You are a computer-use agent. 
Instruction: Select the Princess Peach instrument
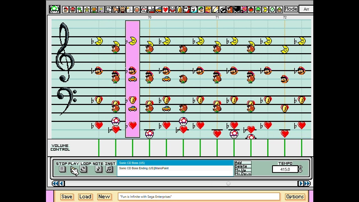click(x=208, y=10)
